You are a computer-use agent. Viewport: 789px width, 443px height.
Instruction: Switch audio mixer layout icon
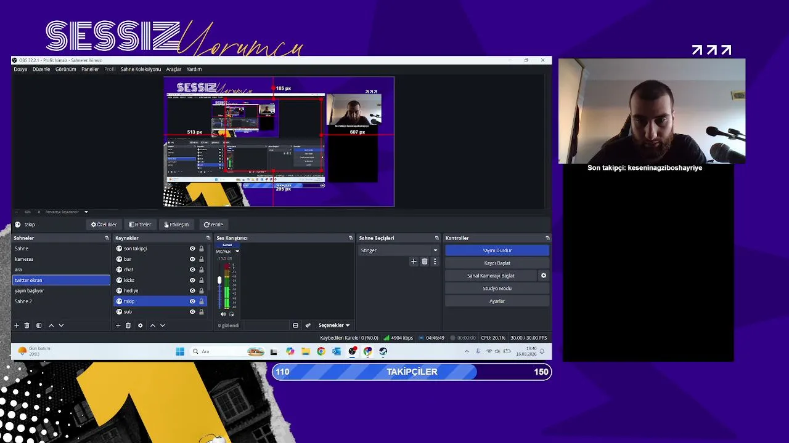(x=295, y=325)
